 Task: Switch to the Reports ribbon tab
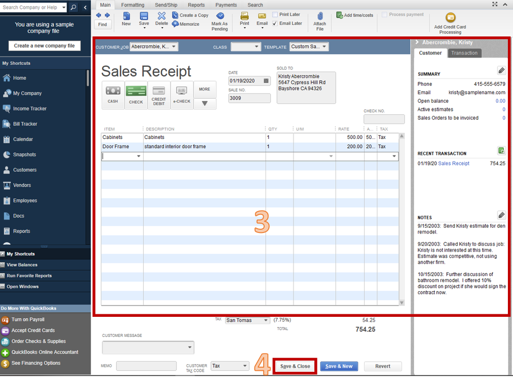point(196,5)
